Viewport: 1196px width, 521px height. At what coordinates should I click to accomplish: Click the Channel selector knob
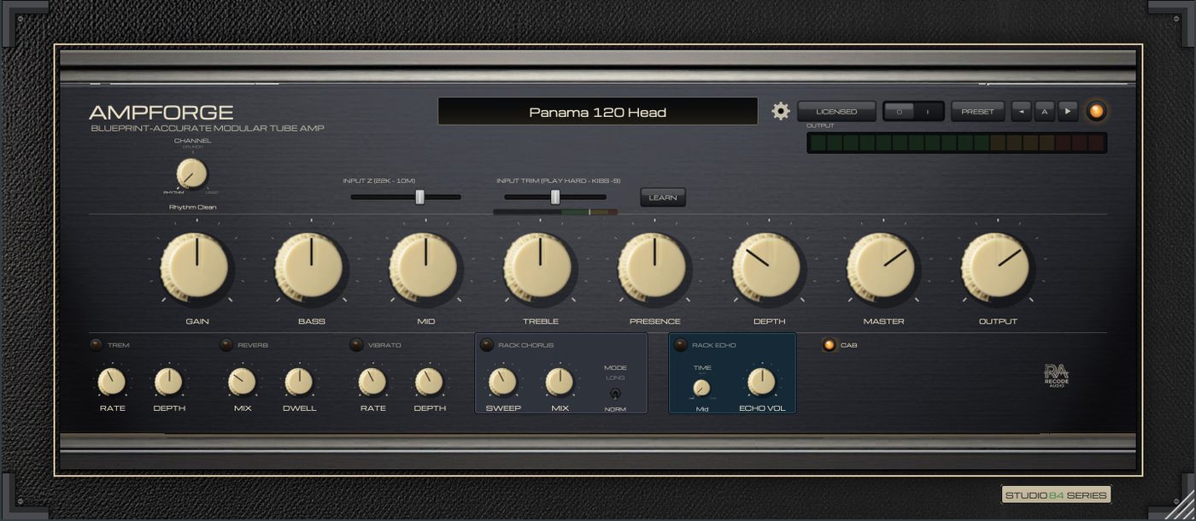(x=191, y=174)
